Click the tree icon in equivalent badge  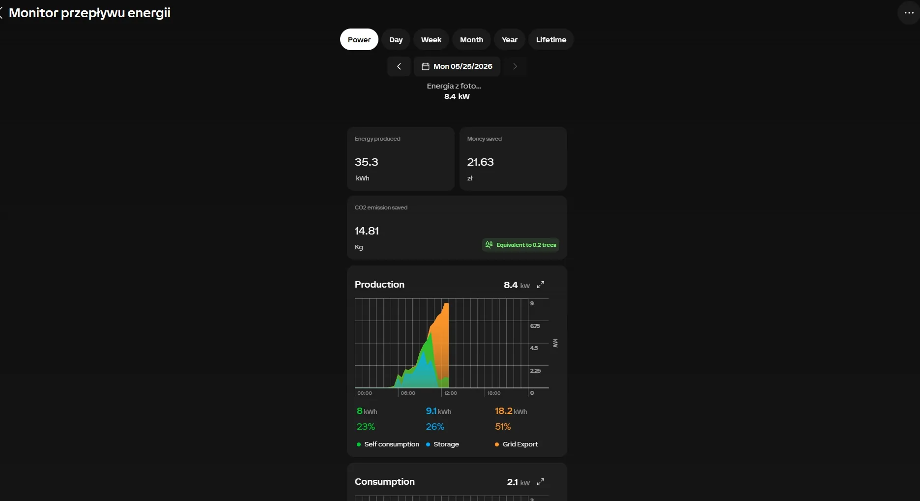click(x=489, y=244)
